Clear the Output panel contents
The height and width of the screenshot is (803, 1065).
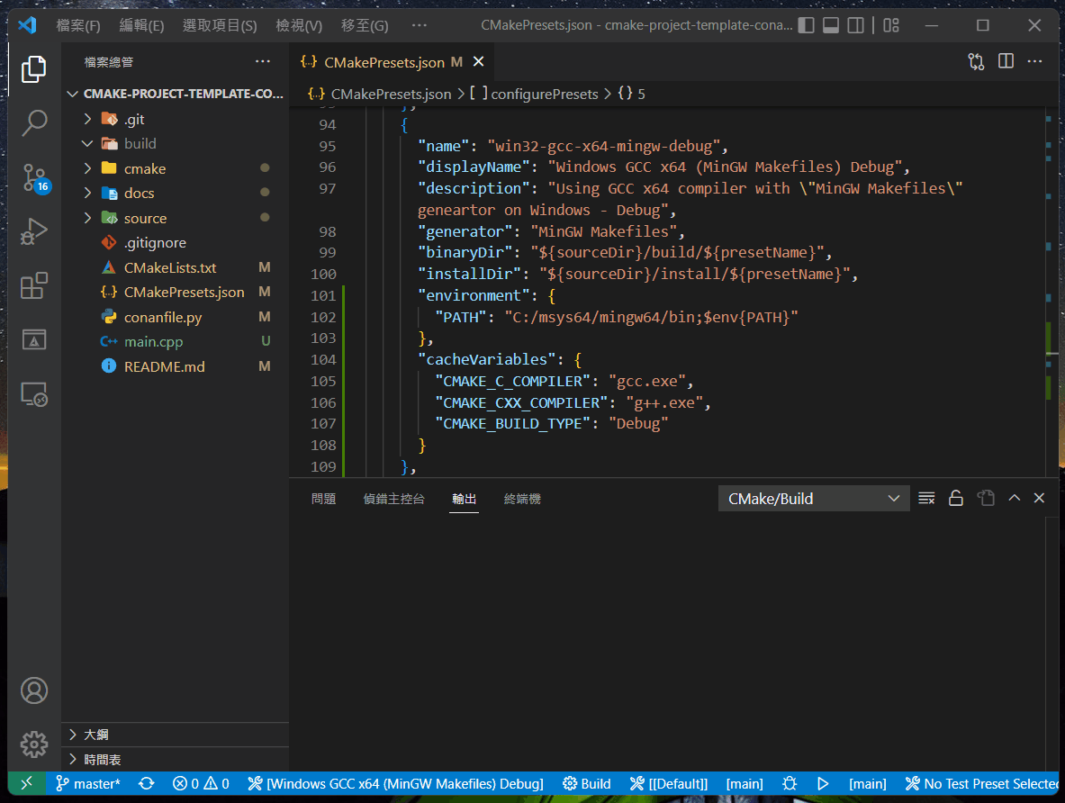(926, 497)
